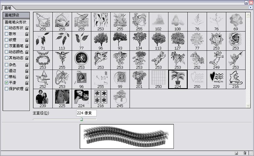
Task: Toggle lock icon for 纹理
Action: tap(27, 40)
